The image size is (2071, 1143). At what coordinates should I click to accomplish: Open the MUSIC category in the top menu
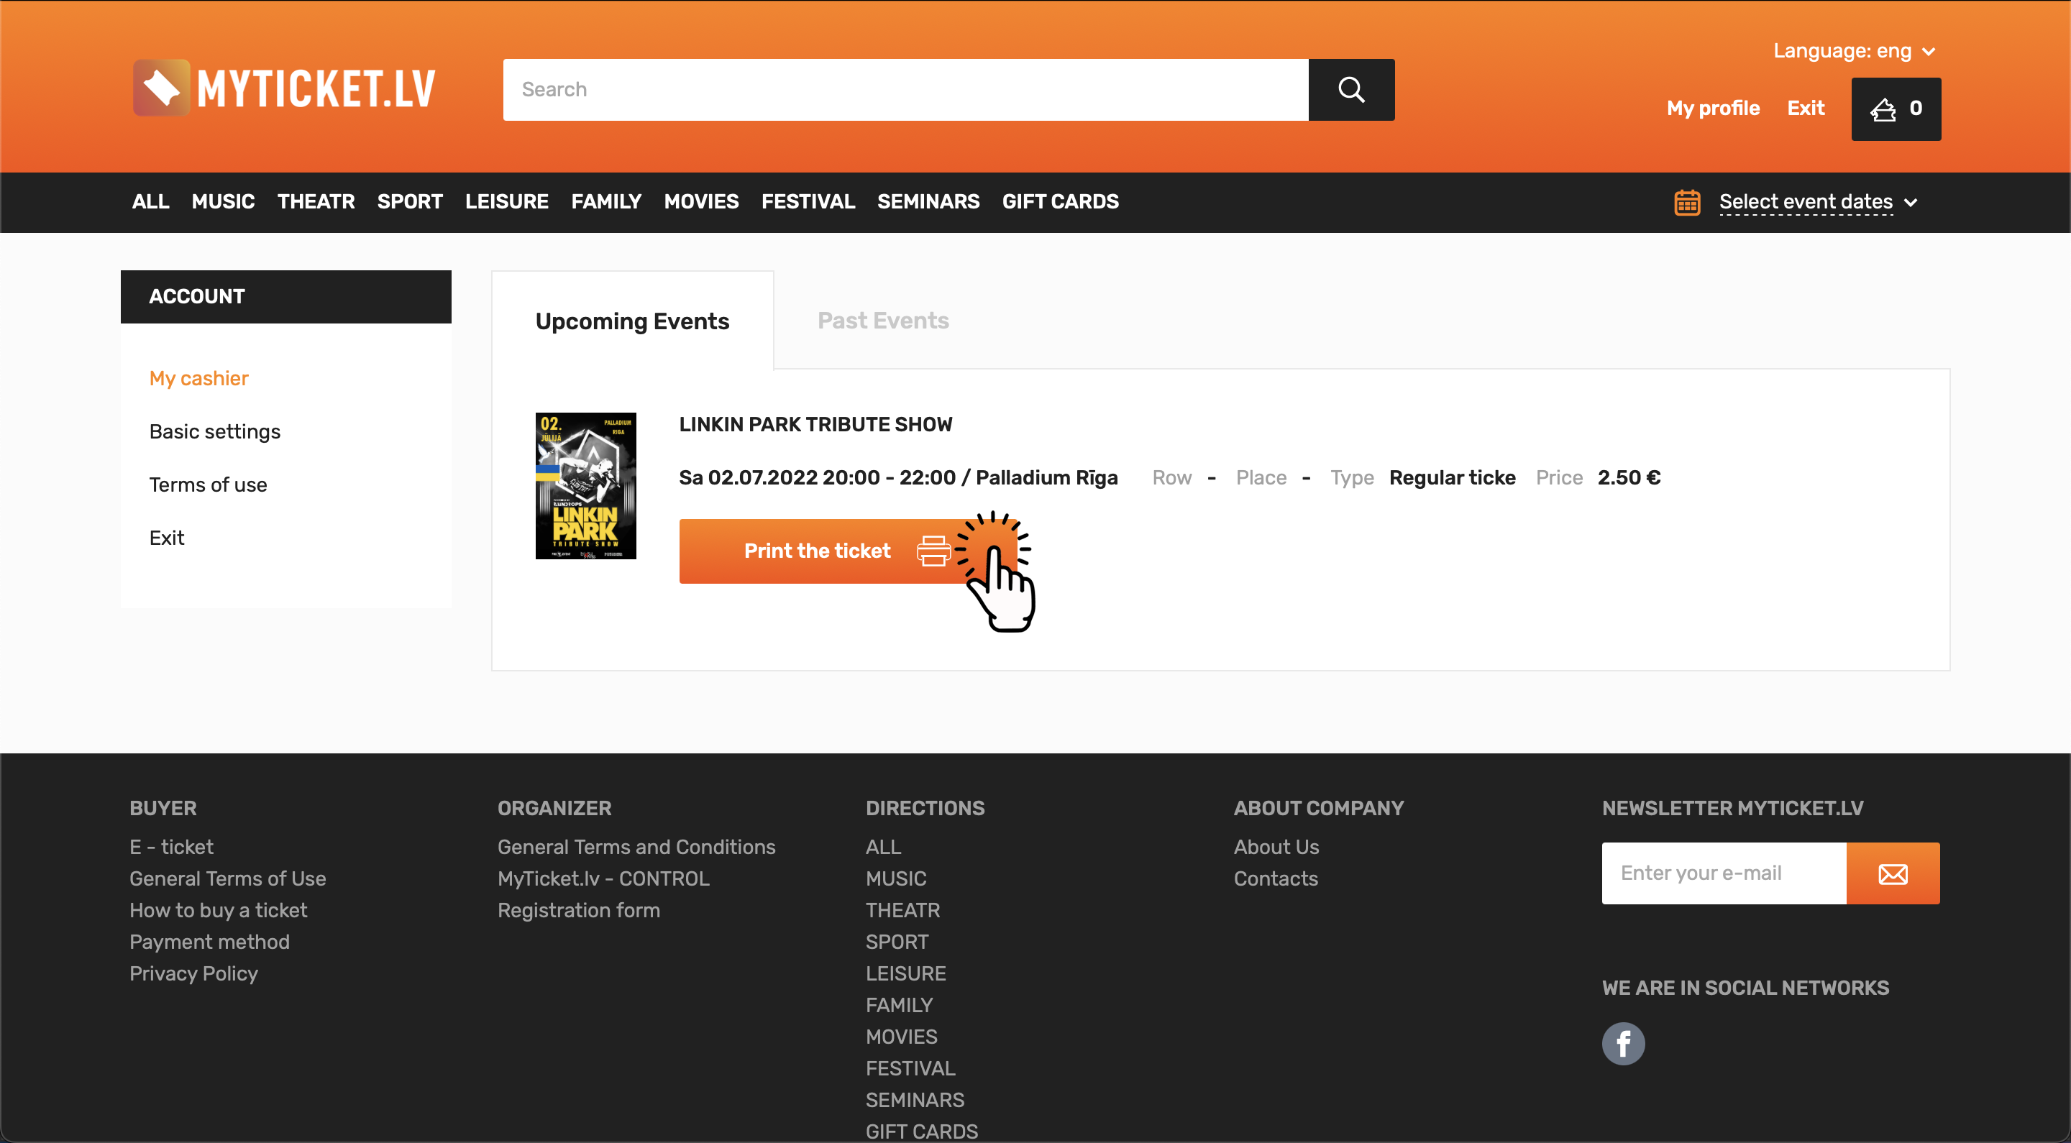(223, 202)
